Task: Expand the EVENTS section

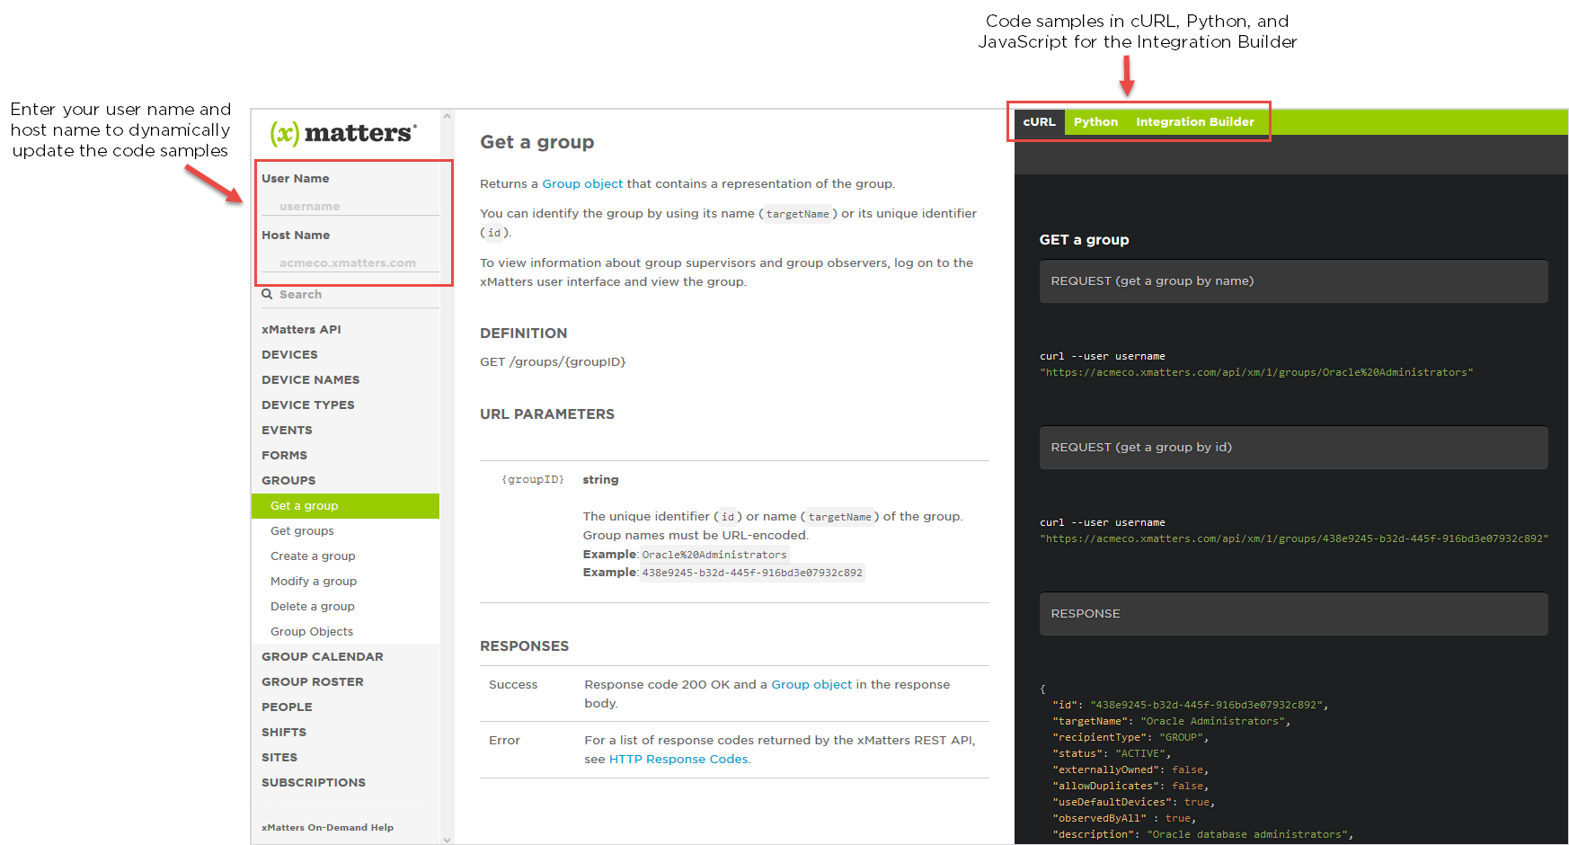Action: [287, 431]
